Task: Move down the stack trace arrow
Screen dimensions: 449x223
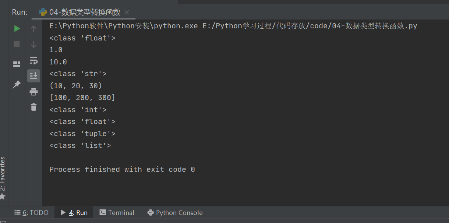Action: (x=34, y=45)
